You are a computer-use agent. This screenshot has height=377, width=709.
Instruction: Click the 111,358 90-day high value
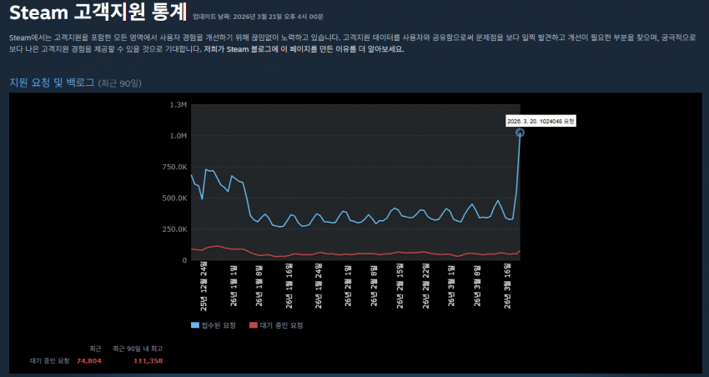(x=148, y=360)
